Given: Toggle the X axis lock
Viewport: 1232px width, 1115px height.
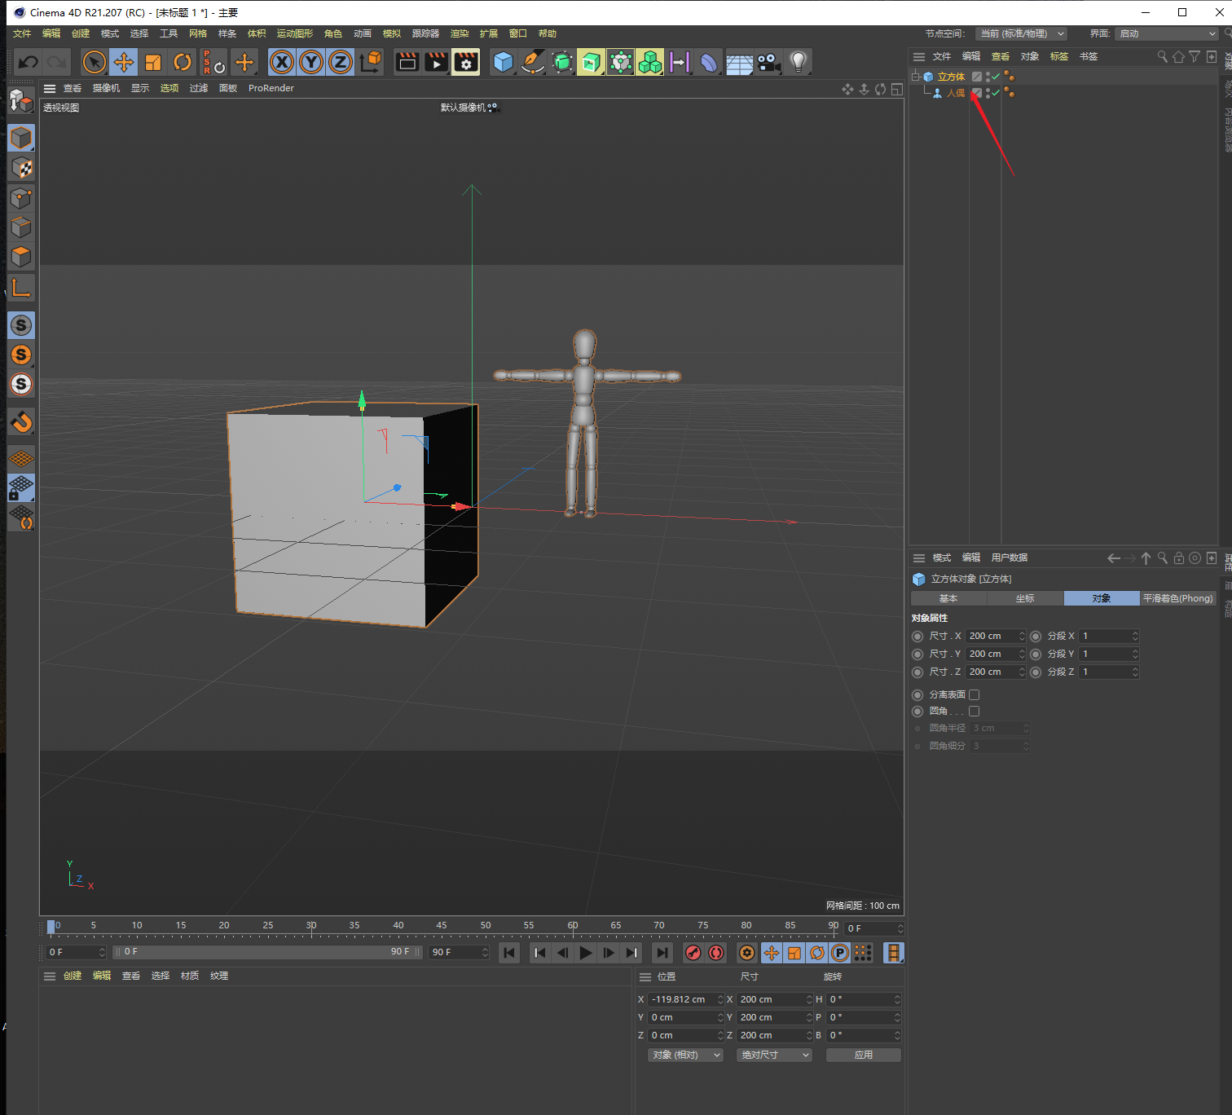Looking at the screenshot, I should 282,62.
